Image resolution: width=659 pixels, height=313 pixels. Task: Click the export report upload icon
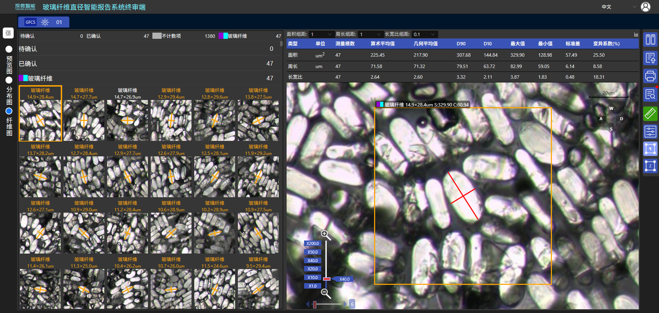pos(650,58)
